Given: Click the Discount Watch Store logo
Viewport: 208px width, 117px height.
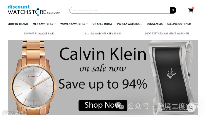Looking at the screenshot, I should pyautogui.click(x=34, y=10).
